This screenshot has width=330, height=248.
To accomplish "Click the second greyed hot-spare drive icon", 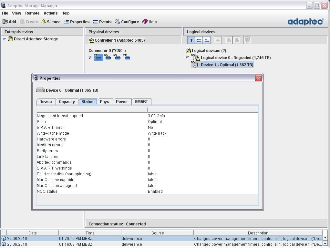I will click(x=237, y=40).
